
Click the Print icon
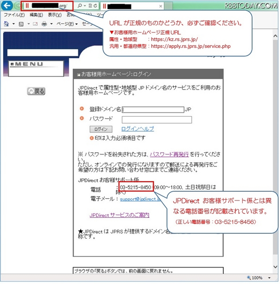pos(44,24)
